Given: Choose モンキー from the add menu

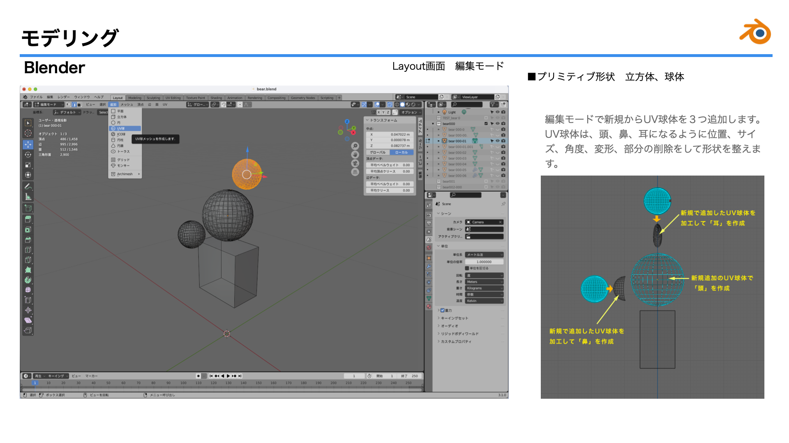Looking at the screenshot, I should pyautogui.click(x=125, y=166).
